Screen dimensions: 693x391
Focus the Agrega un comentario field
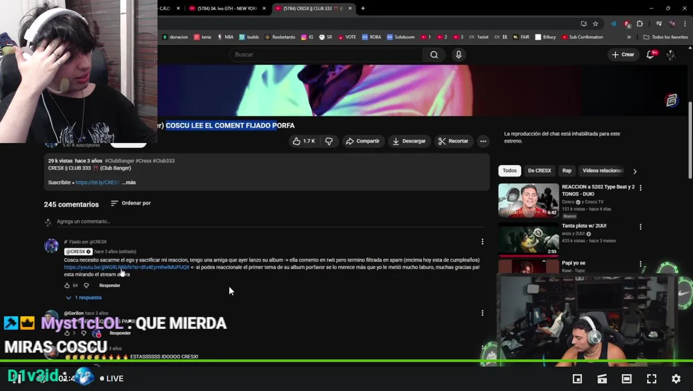(270, 222)
